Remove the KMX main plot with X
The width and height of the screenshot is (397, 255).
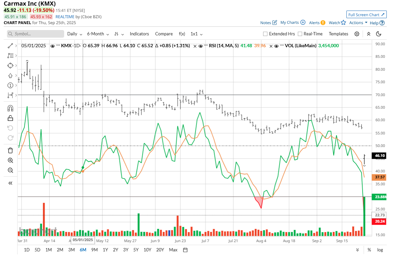tap(195, 46)
